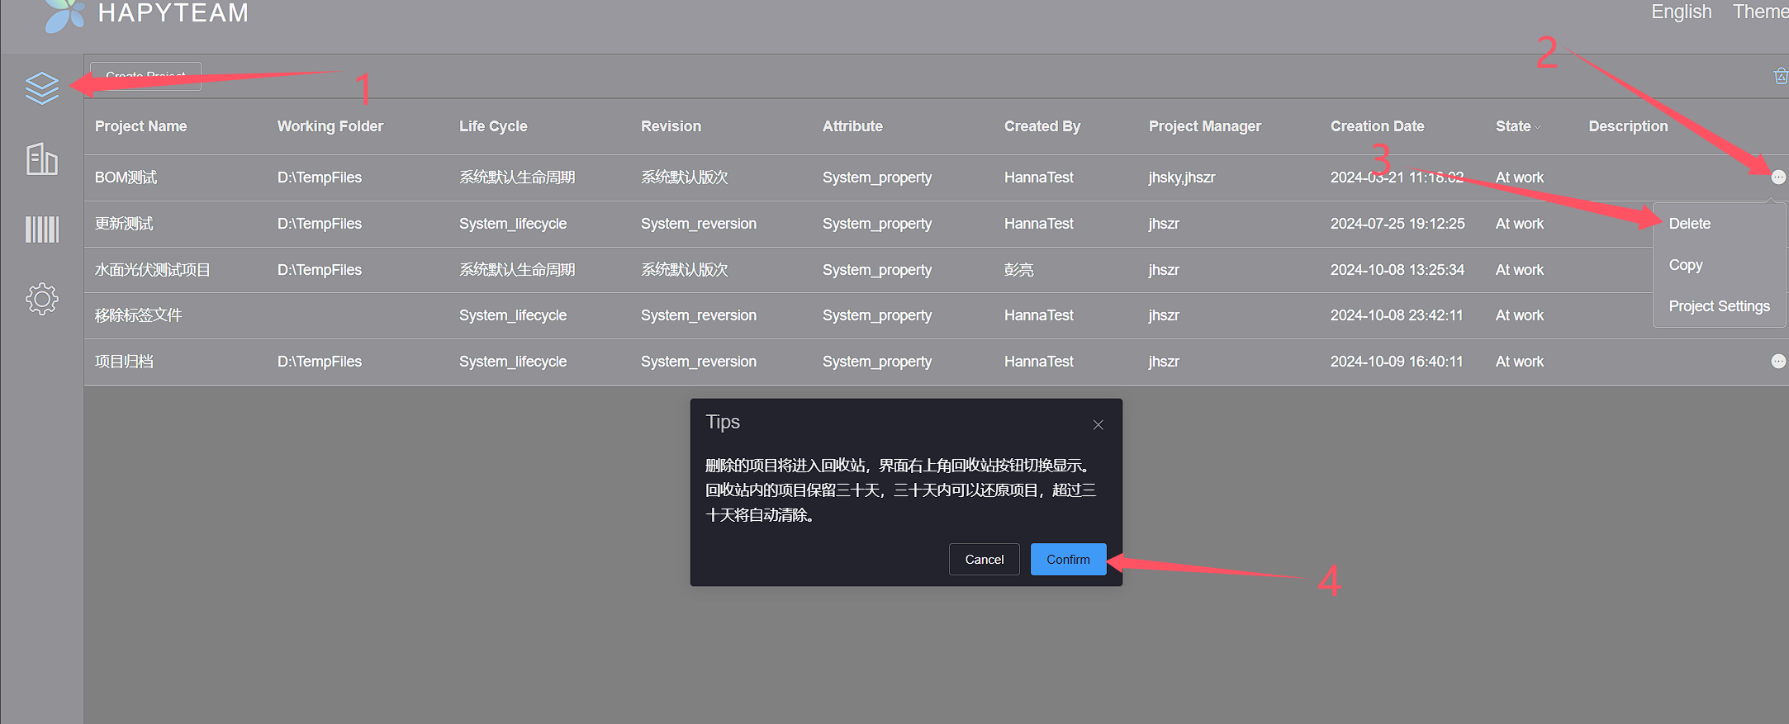Click the Attribute column header
1789x724 pixels.
(852, 126)
